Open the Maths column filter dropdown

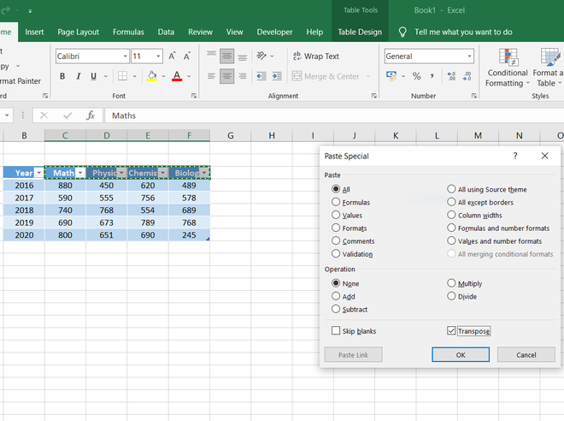[x=80, y=173]
